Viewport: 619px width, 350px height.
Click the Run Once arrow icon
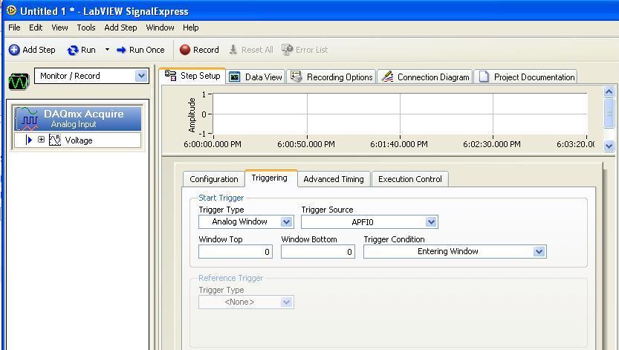(x=121, y=50)
